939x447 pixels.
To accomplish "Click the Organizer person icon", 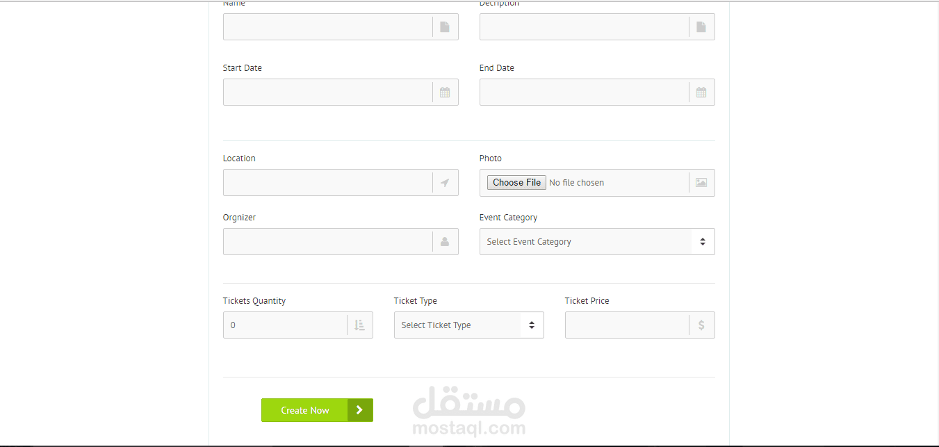I will (445, 242).
